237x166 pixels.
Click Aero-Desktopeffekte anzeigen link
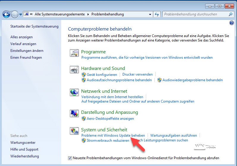tap(110, 119)
